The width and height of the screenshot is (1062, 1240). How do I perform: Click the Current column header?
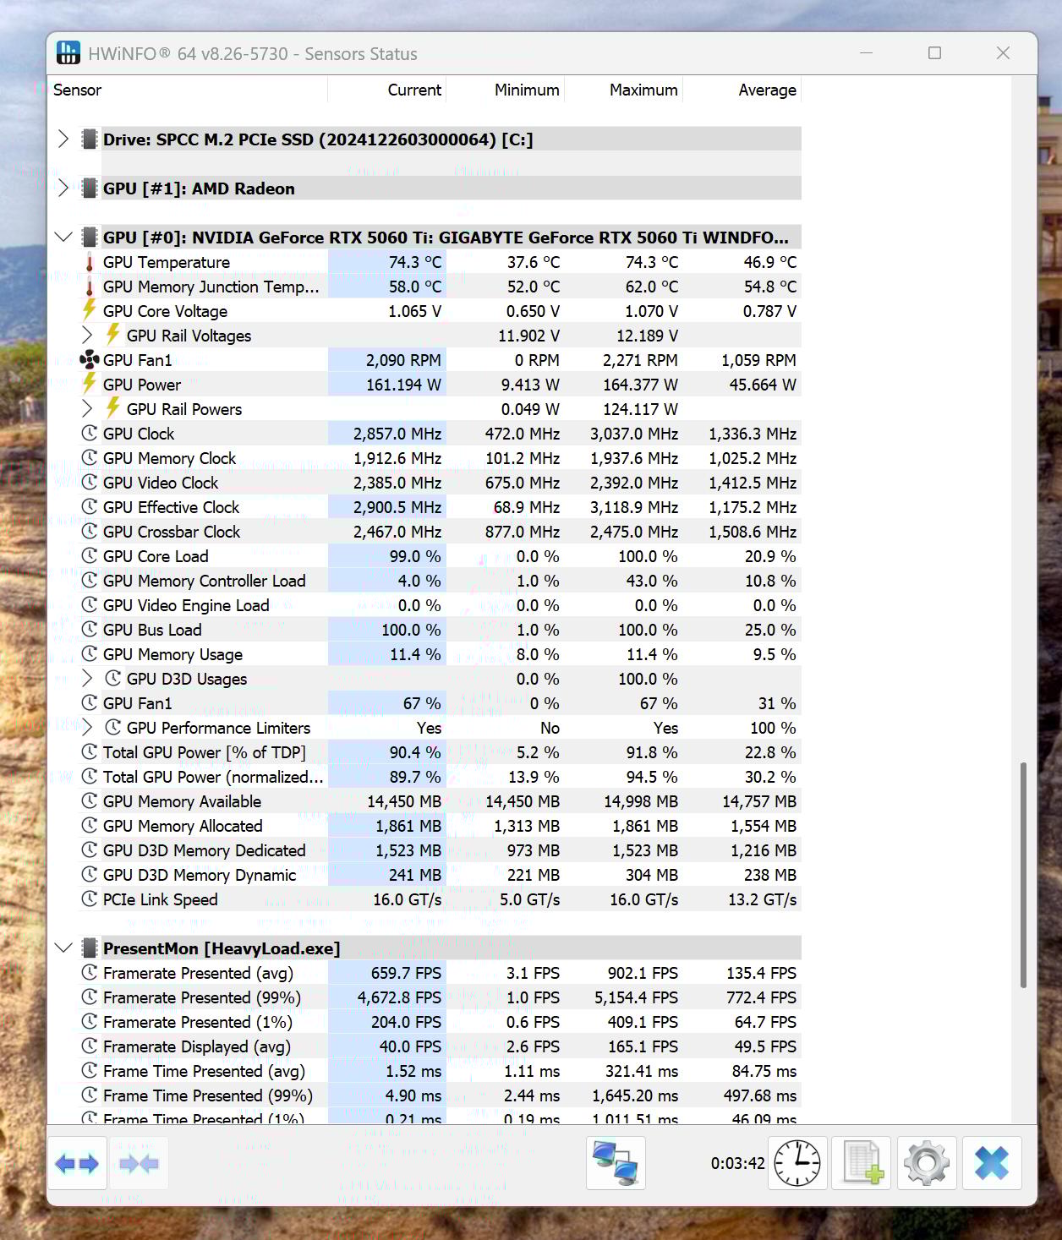tap(413, 90)
